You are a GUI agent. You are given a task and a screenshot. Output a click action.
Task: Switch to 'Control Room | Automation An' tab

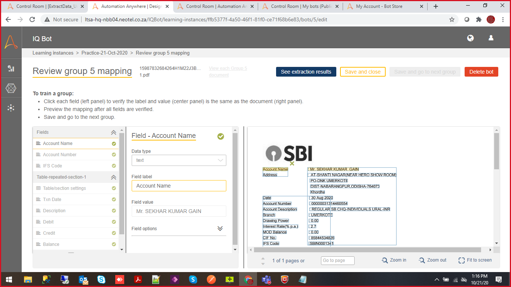click(x=216, y=6)
